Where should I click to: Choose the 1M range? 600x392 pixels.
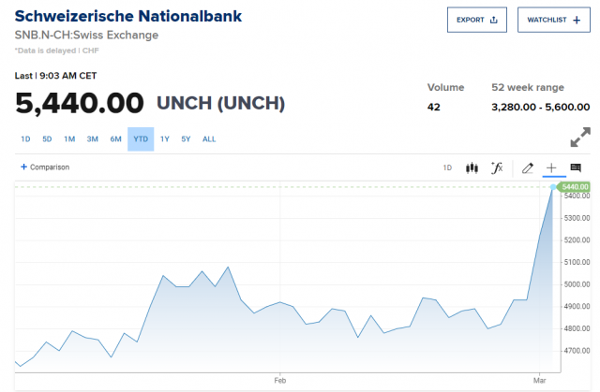coord(69,139)
